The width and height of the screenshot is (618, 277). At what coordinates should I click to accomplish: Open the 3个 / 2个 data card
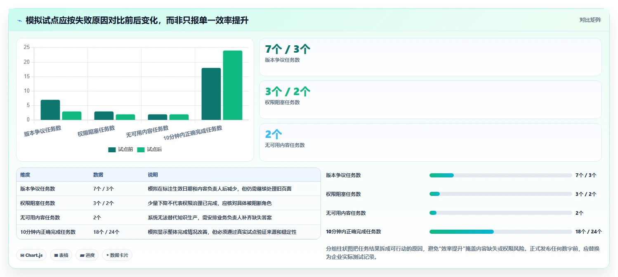click(430, 100)
